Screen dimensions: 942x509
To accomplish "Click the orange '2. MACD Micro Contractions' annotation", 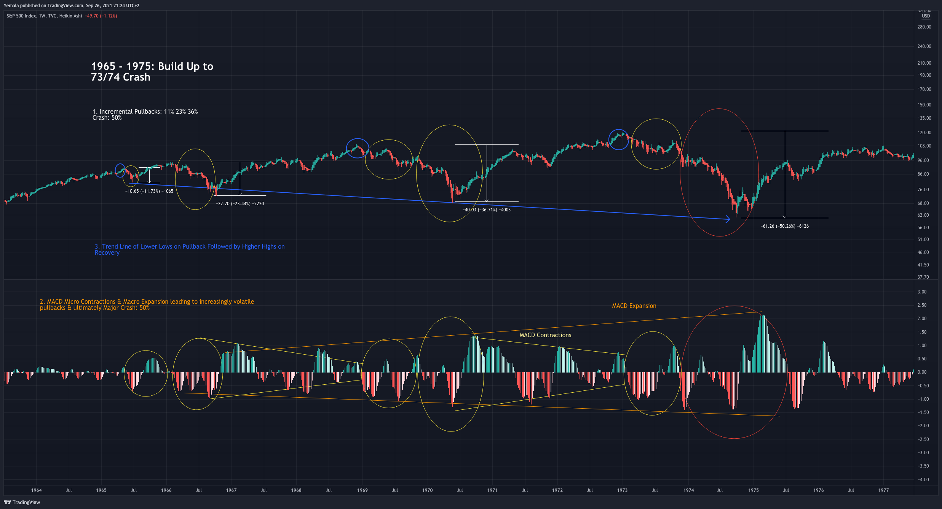I will (147, 304).
